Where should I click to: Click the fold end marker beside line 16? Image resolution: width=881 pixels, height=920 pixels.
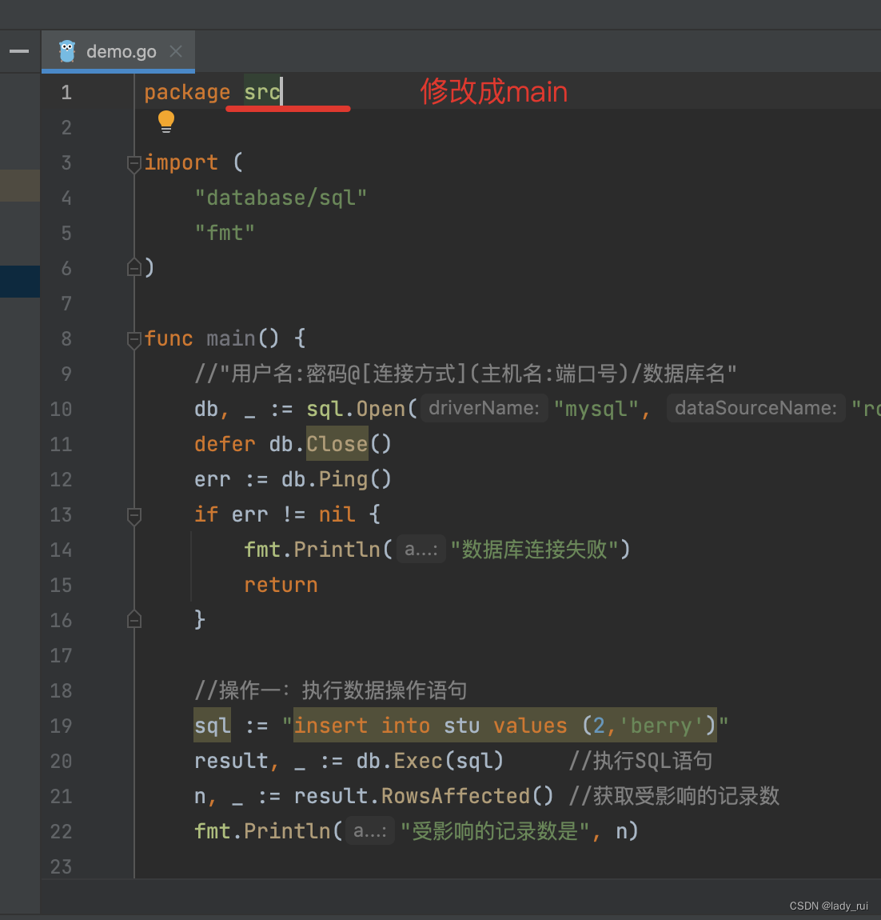(134, 618)
